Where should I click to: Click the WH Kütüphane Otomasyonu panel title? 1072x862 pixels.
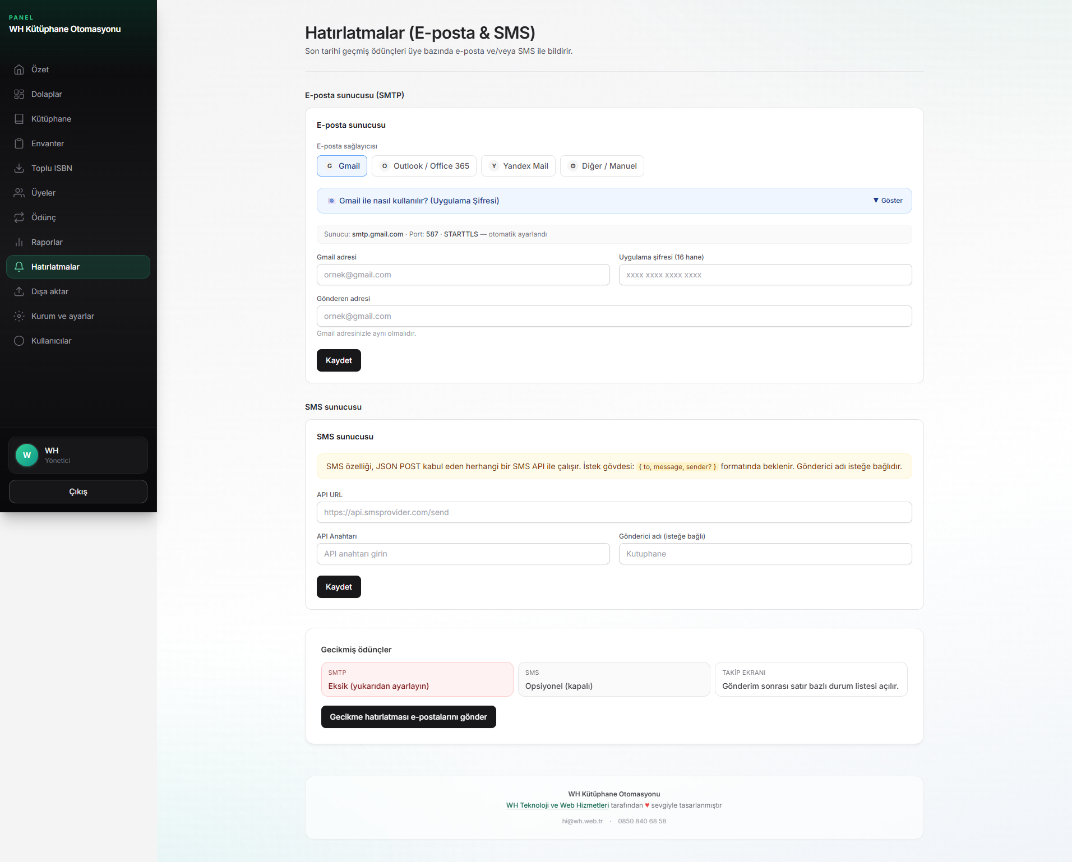point(65,29)
